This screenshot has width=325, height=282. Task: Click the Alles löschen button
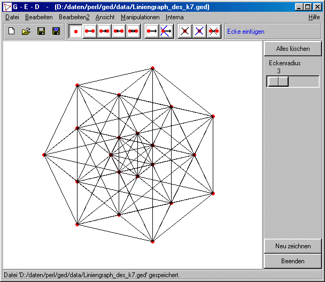[x=293, y=49]
